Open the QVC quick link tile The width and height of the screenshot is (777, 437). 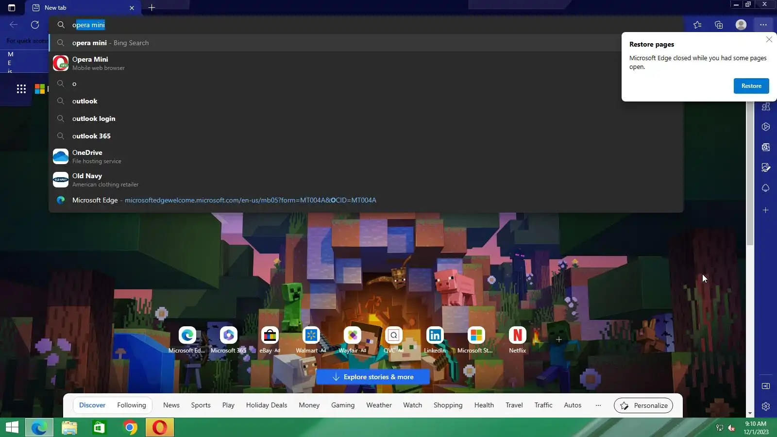point(393,340)
